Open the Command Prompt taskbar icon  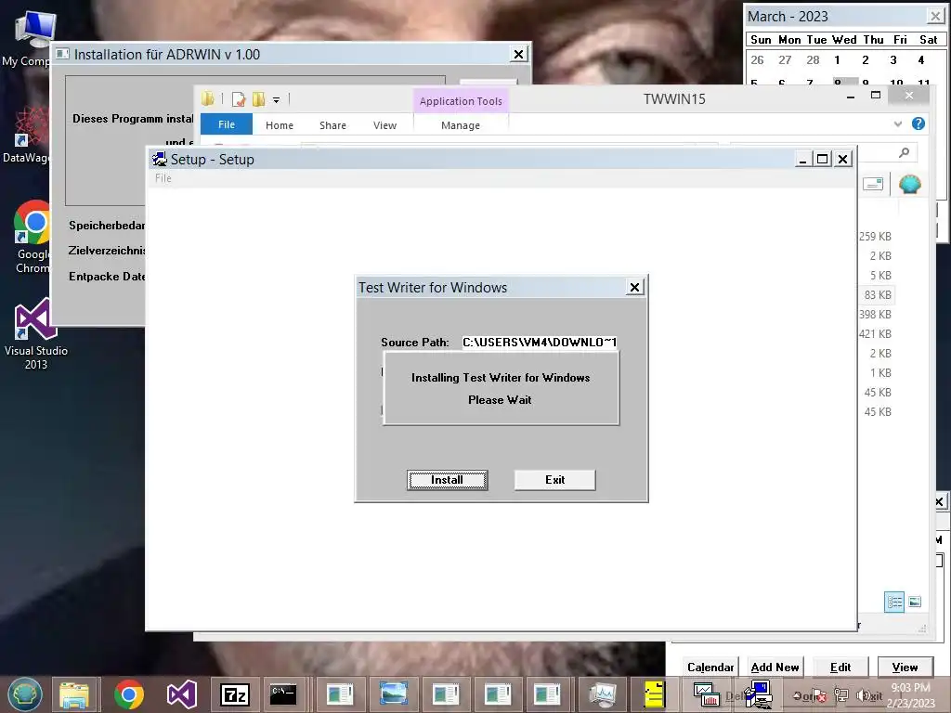pyautogui.click(x=283, y=694)
